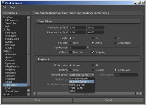Image resolution: width=146 pixels, height=105 pixels.
Task: Click categories list scroll-down arrow at bottom
Action: coord(29,94)
